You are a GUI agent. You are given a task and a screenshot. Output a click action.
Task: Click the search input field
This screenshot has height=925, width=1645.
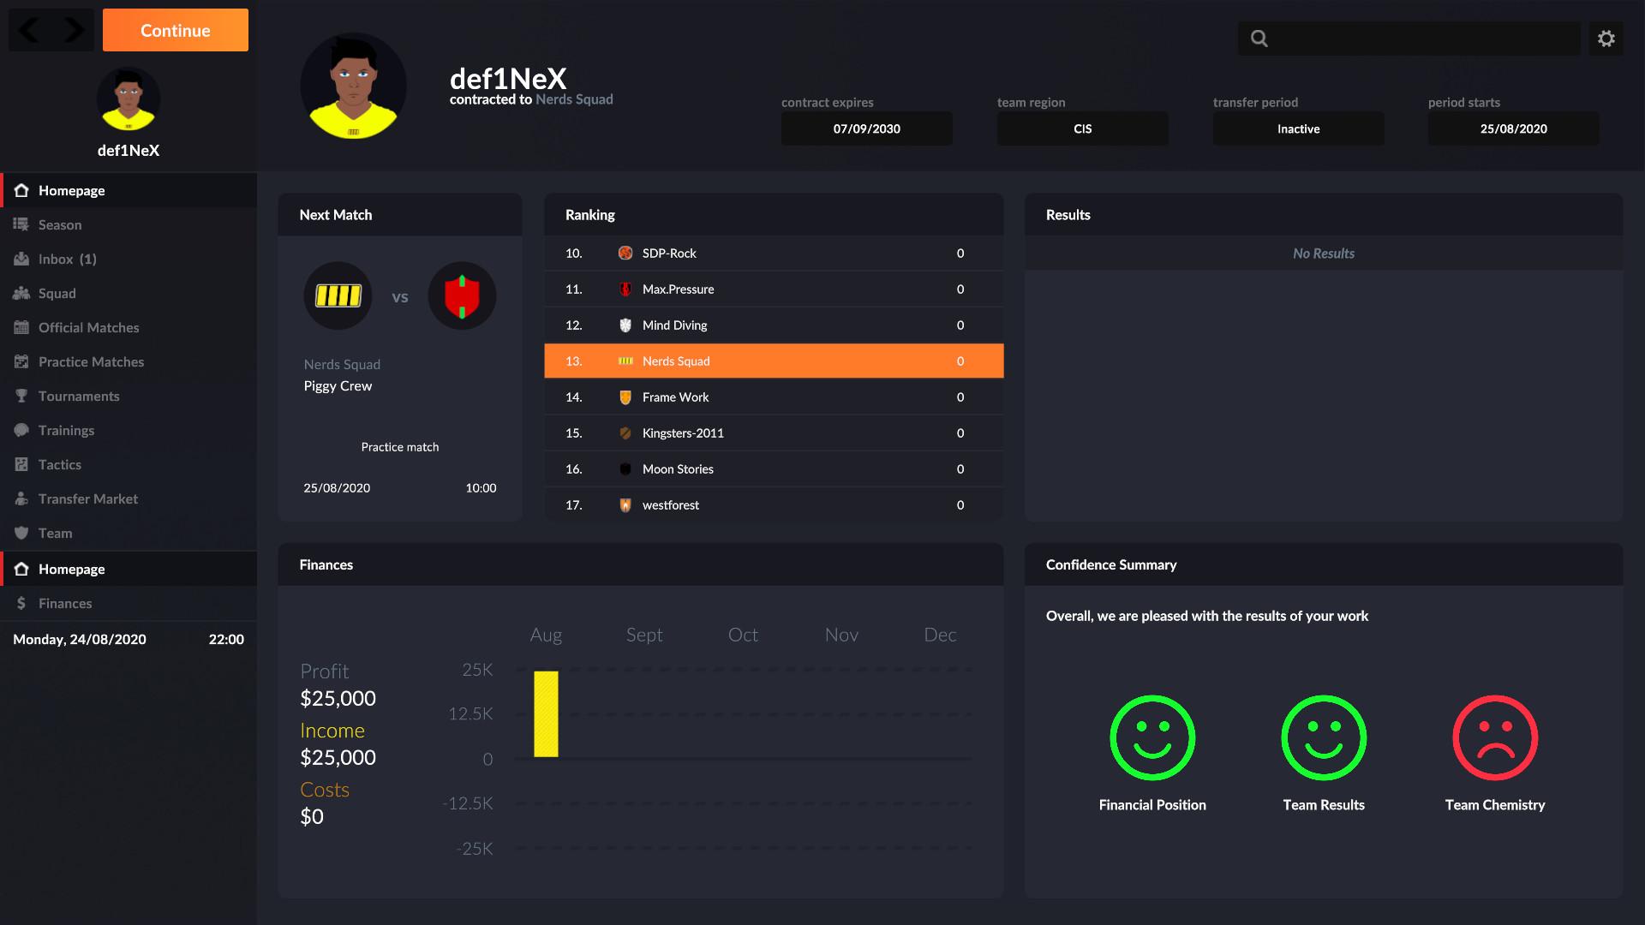tap(1409, 38)
